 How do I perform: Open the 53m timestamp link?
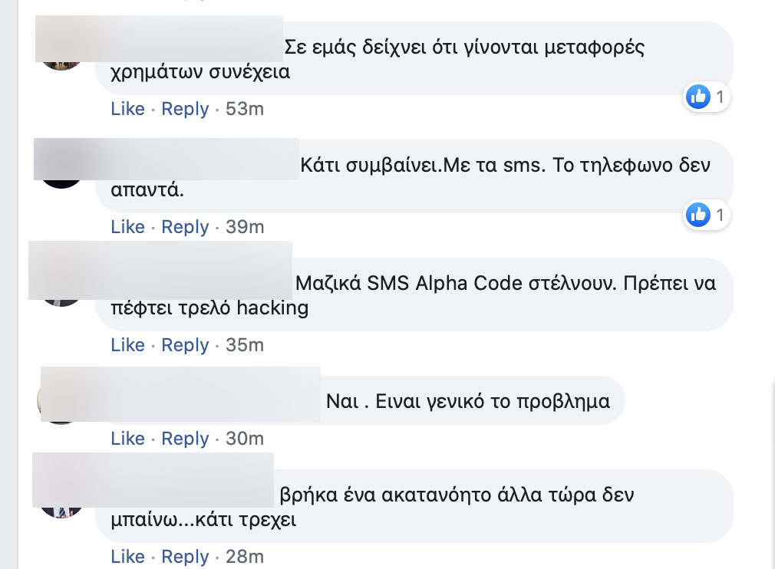pyautogui.click(x=245, y=109)
